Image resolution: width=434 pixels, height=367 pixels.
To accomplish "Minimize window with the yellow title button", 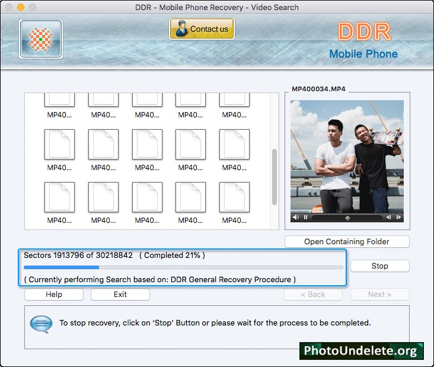I will click(x=21, y=7).
